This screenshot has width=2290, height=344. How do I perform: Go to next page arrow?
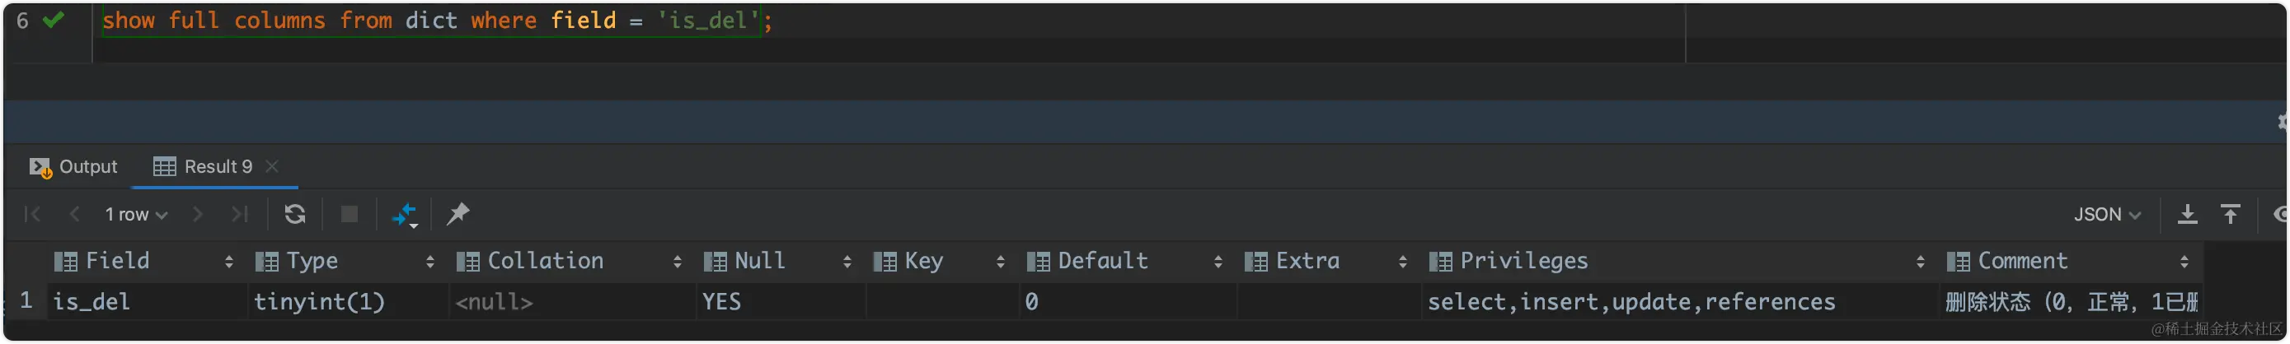click(197, 214)
